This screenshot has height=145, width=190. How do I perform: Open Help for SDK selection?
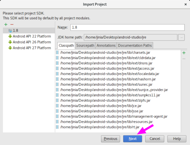pyautogui.click(x=177, y=139)
